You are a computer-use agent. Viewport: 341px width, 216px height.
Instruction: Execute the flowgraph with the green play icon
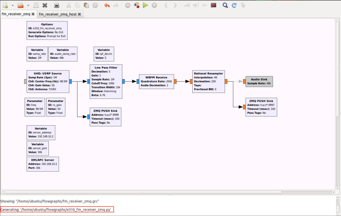click(x=145, y=5)
